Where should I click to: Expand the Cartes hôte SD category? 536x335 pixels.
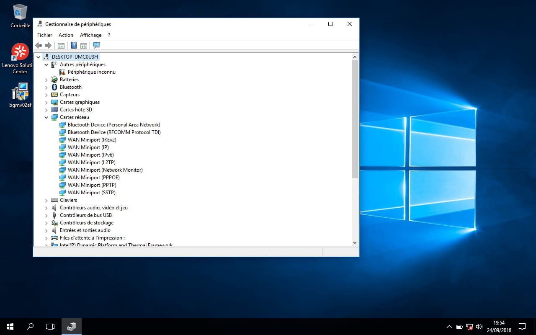pyautogui.click(x=46, y=110)
